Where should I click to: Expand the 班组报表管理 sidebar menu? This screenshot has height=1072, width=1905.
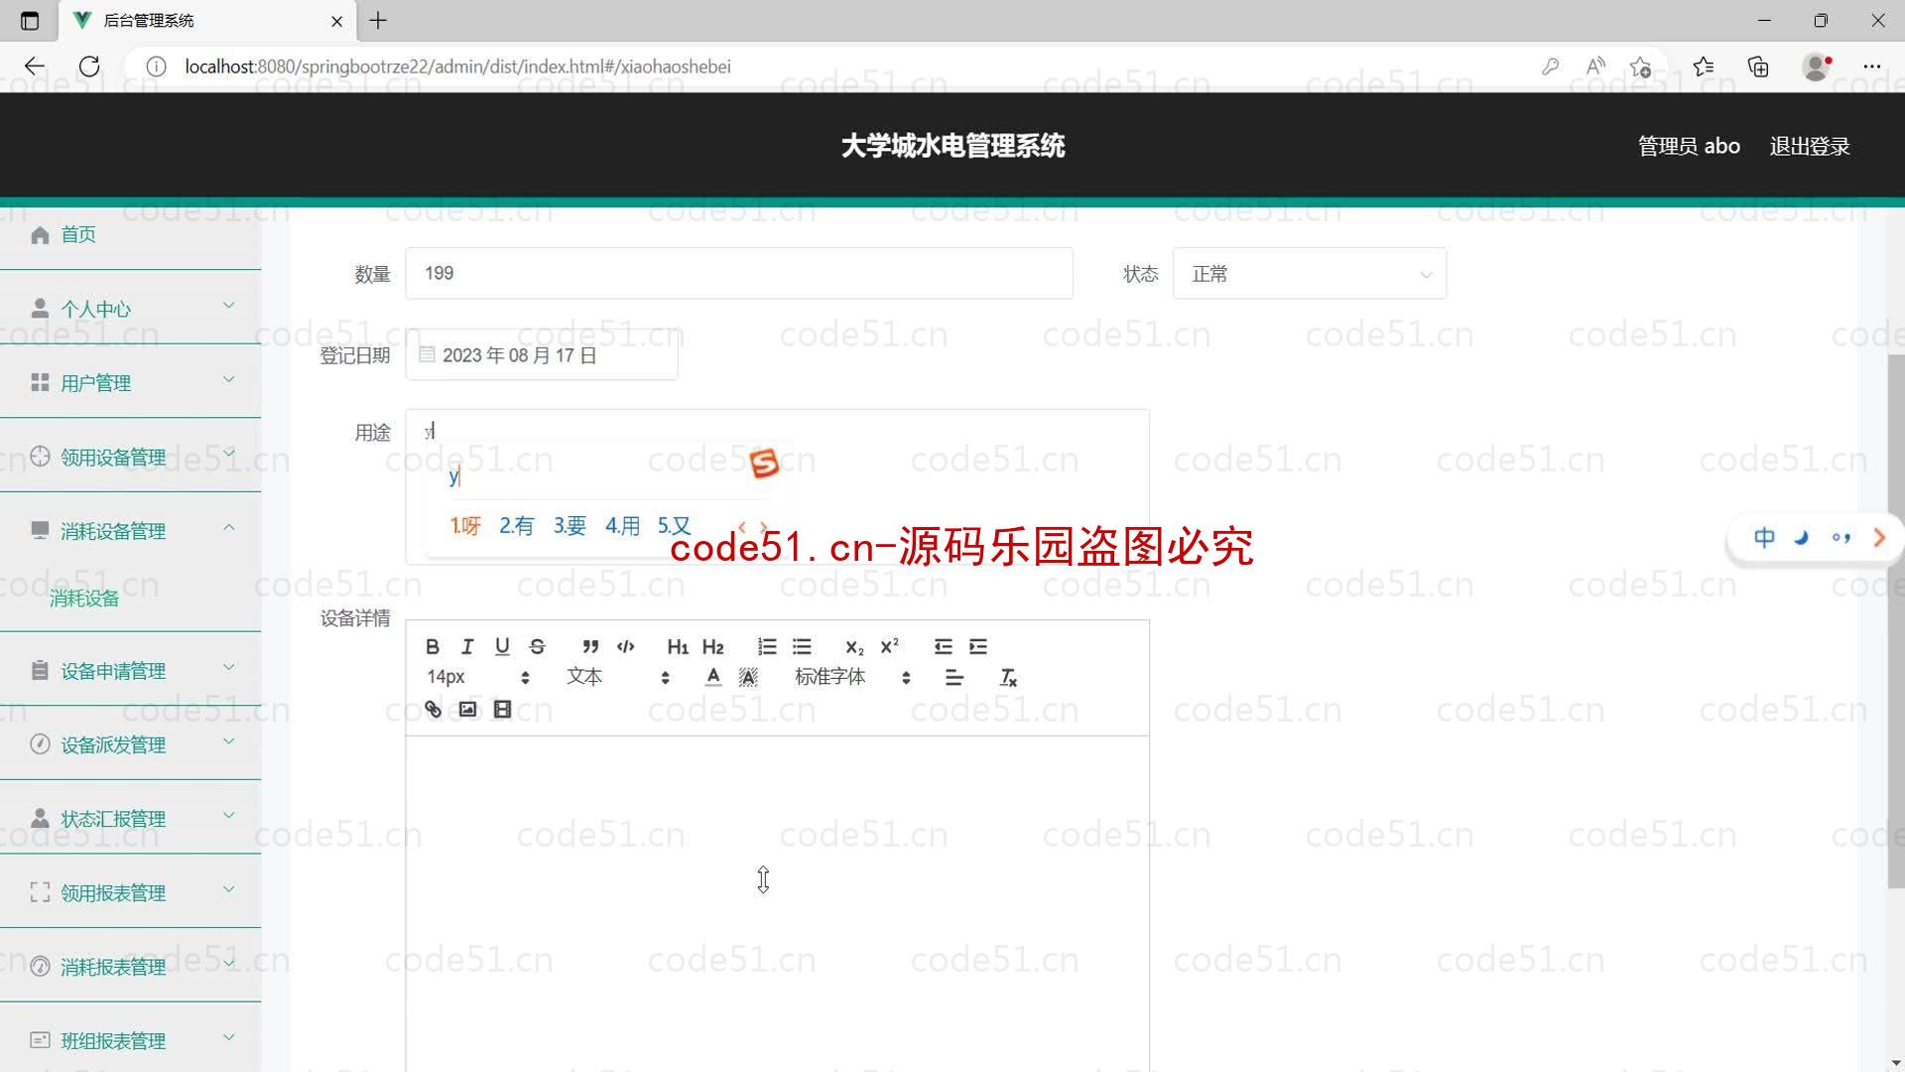[x=130, y=1040]
